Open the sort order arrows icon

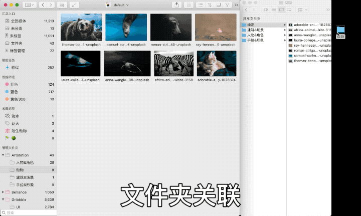pyautogui.click(x=210, y=5)
